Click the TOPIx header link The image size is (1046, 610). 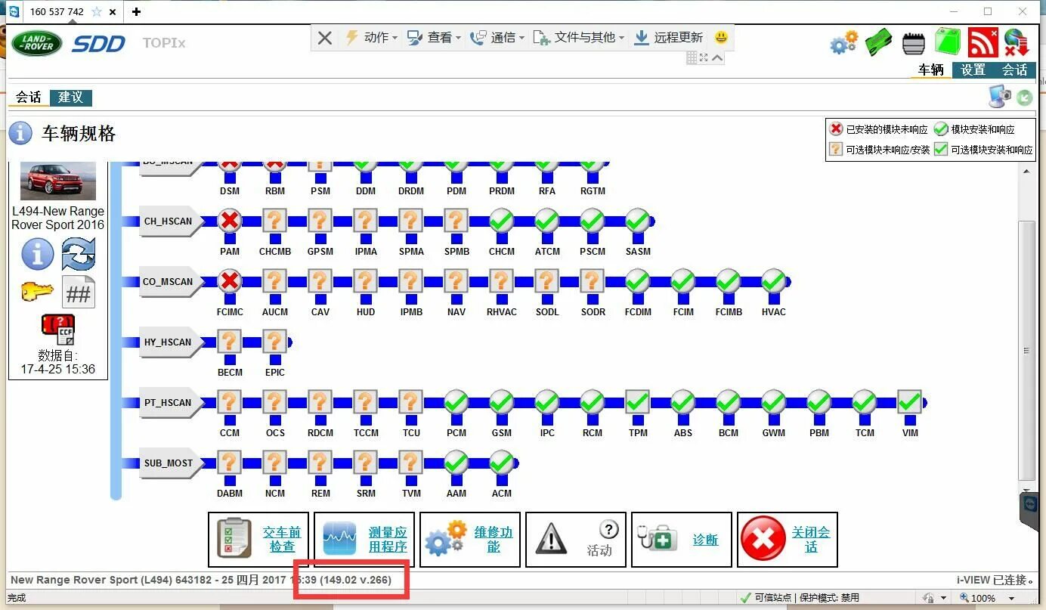[x=164, y=43]
